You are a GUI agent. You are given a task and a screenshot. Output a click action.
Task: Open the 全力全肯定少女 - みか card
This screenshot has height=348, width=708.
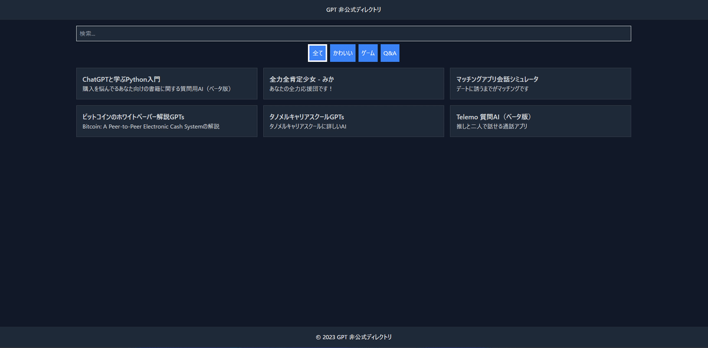353,84
